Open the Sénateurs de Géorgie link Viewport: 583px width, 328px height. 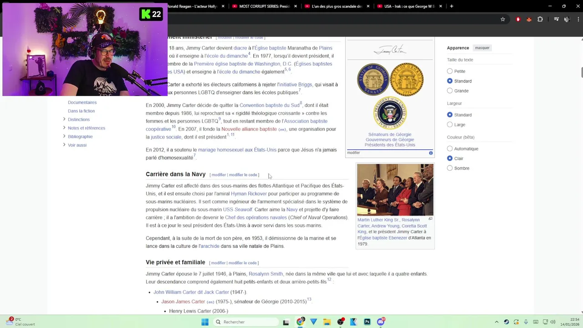(390, 134)
